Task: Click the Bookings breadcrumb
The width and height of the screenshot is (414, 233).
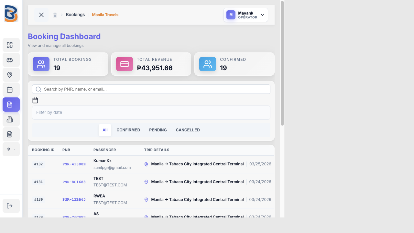Action: (x=75, y=15)
